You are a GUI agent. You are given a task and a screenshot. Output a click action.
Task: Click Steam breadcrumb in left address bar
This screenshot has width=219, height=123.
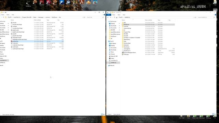35,17
